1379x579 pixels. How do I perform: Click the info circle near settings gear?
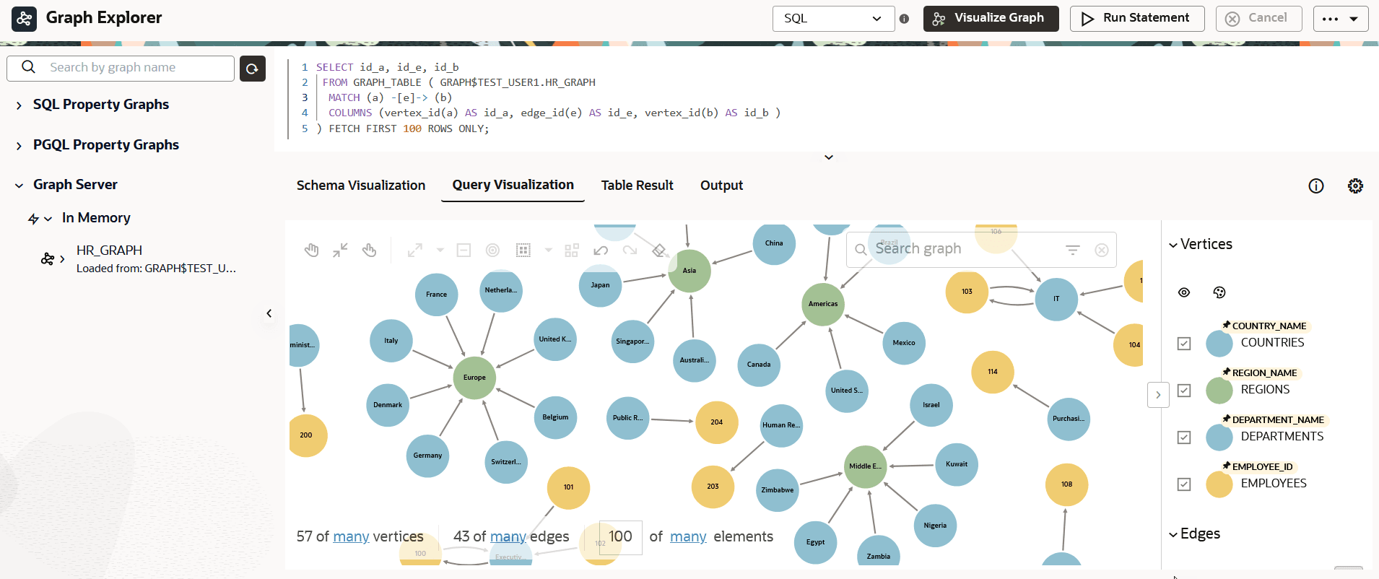[1316, 186]
